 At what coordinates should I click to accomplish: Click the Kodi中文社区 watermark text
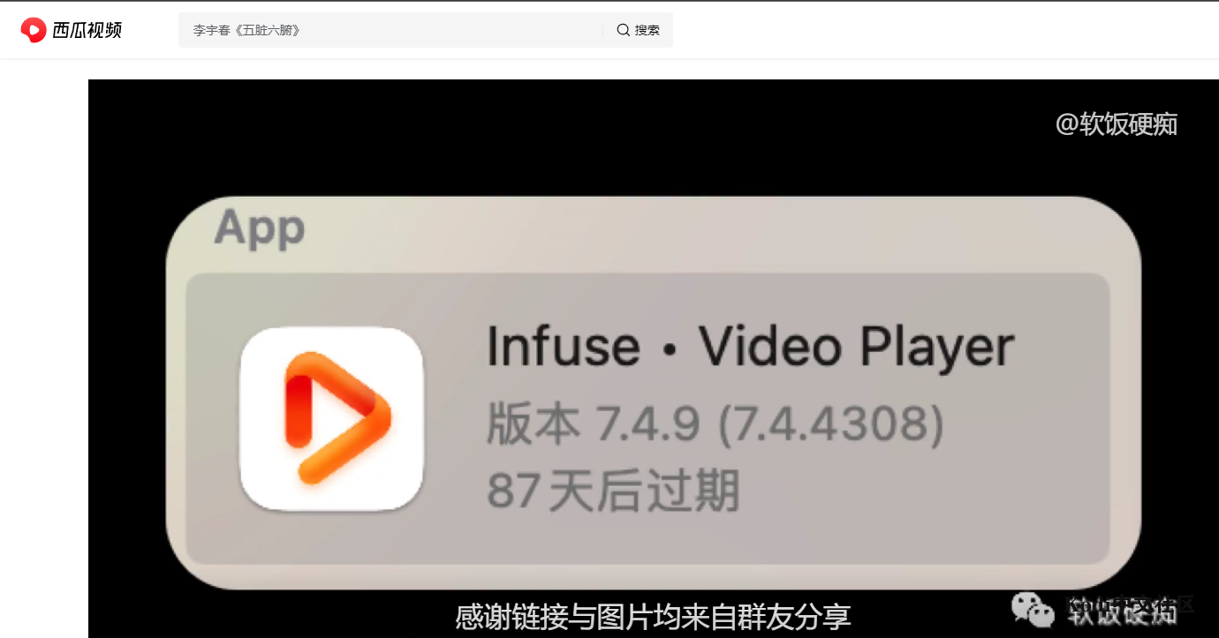(1131, 604)
